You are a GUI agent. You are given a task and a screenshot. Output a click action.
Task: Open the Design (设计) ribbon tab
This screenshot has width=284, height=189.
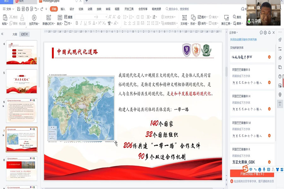click(x=72, y=9)
